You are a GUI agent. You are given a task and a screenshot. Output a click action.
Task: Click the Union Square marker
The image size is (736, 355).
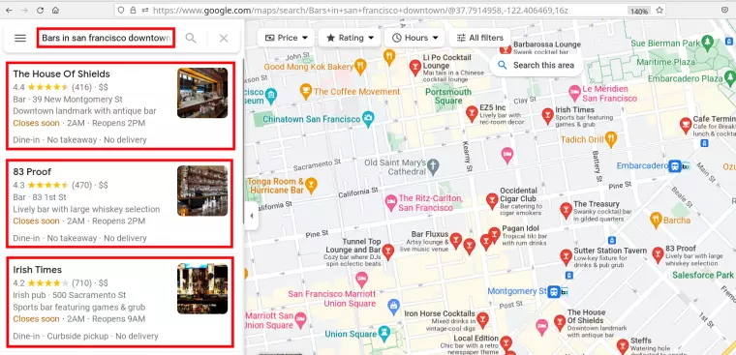384,334
